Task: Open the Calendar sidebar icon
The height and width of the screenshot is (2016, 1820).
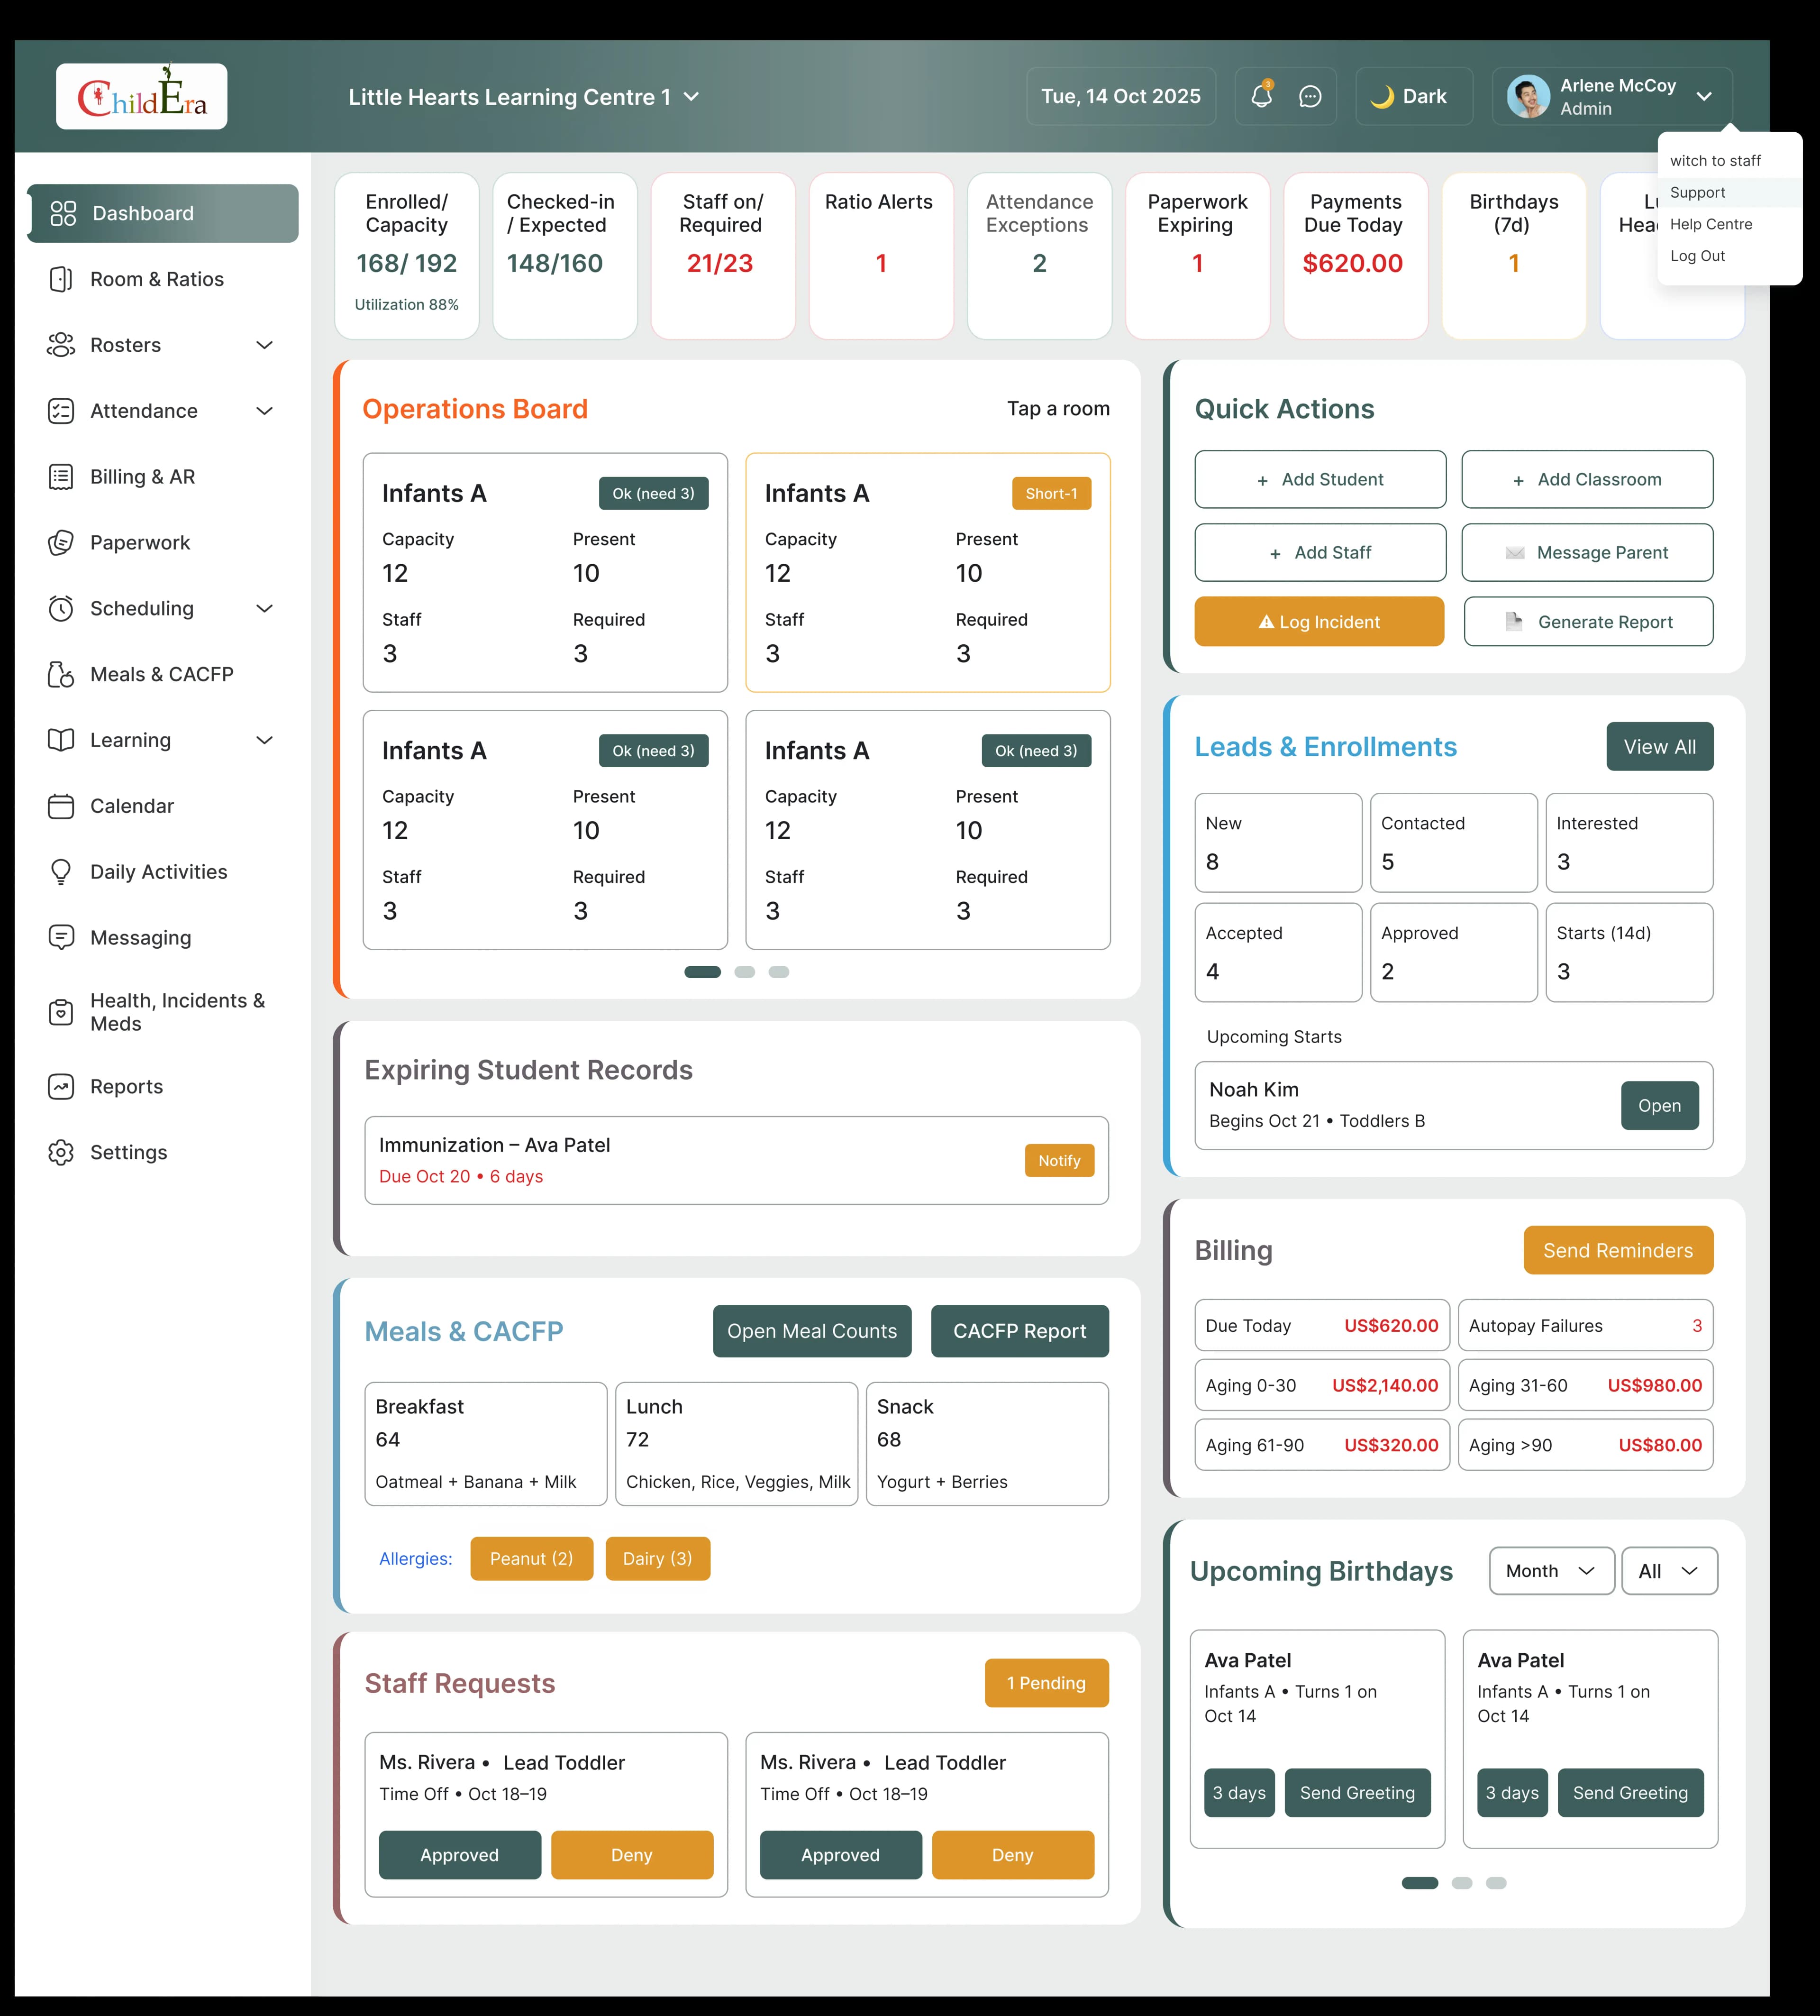Action: (62, 806)
